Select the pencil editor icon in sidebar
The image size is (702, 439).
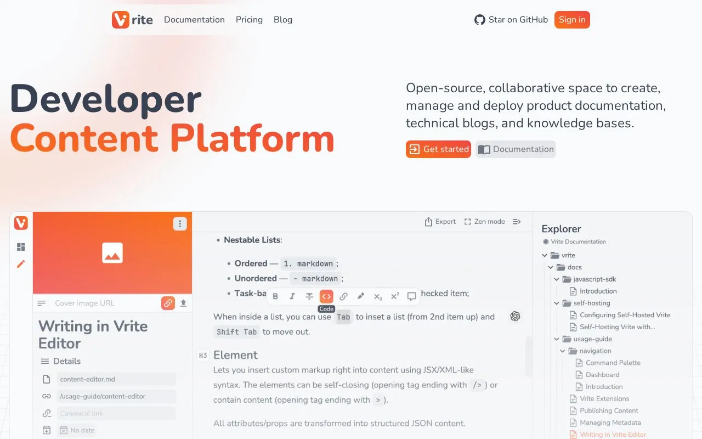click(x=21, y=264)
